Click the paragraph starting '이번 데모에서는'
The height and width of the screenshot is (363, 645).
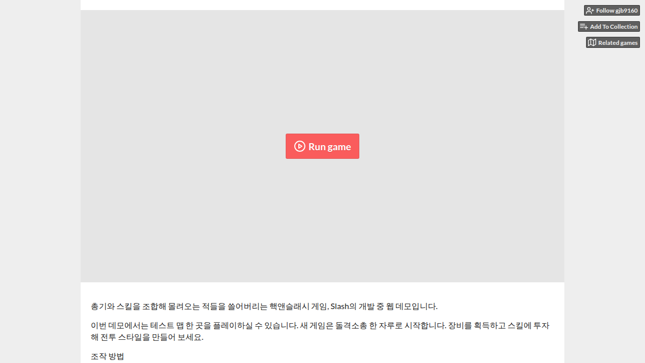coord(320,331)
